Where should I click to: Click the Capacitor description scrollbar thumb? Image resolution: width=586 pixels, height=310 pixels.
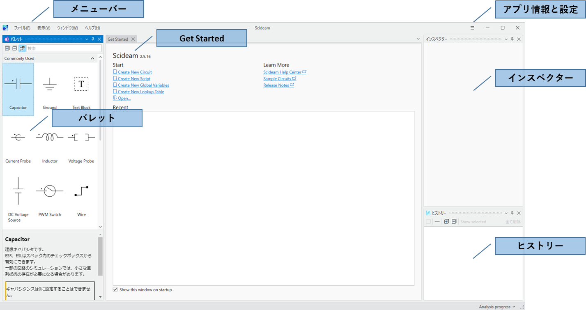[101, 257]
